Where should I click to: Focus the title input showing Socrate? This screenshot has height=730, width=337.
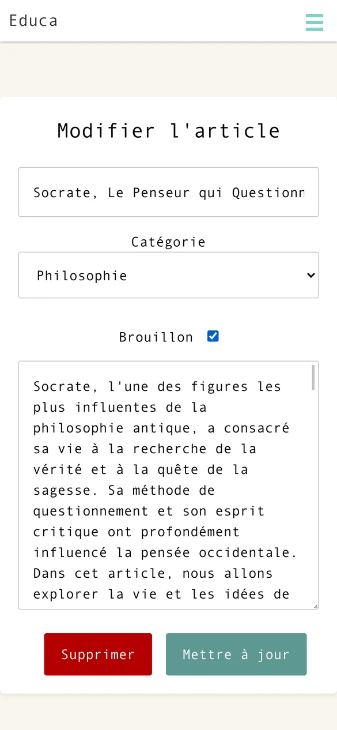point(168,192)
